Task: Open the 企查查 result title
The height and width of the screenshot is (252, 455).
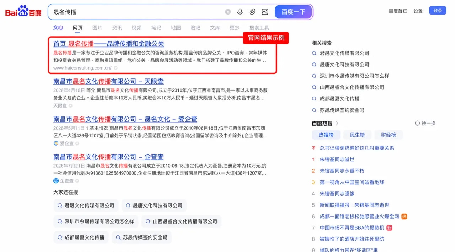Action: (108, 157)
